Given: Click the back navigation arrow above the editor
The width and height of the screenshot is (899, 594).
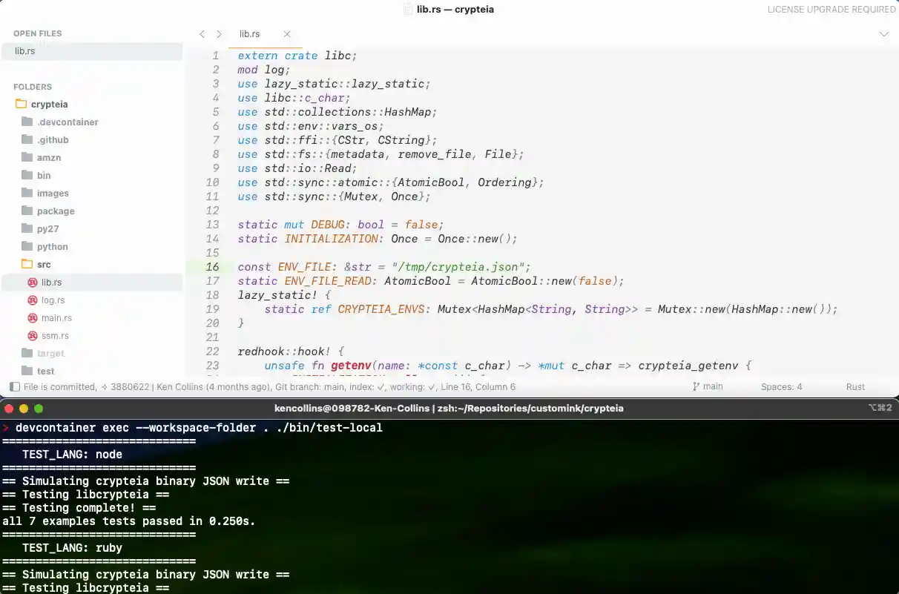Looking at the screenshot, I should tap(202, 33).
